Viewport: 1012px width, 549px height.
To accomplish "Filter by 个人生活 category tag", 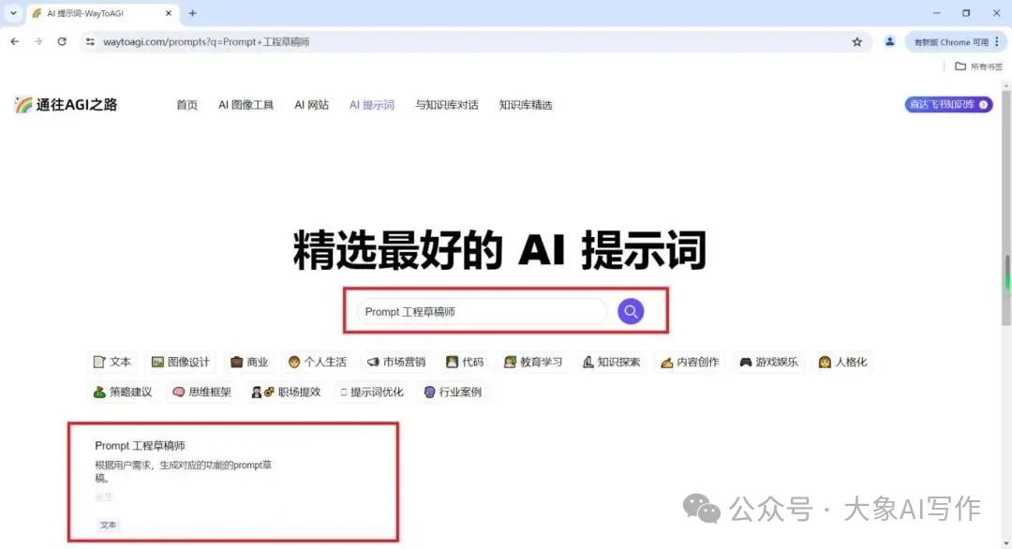I will (x=318, y=362).
